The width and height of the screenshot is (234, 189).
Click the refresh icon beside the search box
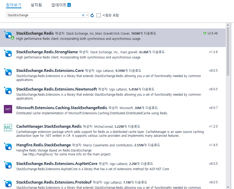pyautogui.click(x=92, y=15)
